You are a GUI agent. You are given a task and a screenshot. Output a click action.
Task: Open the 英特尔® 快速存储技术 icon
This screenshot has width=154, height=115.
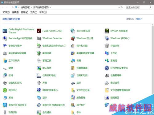[39, 105]
